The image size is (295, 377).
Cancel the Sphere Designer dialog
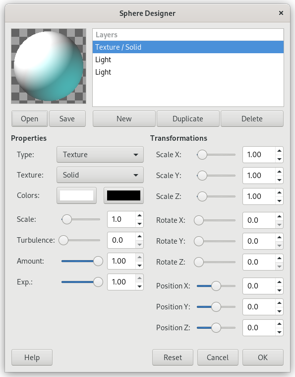[x=218, y=358]
